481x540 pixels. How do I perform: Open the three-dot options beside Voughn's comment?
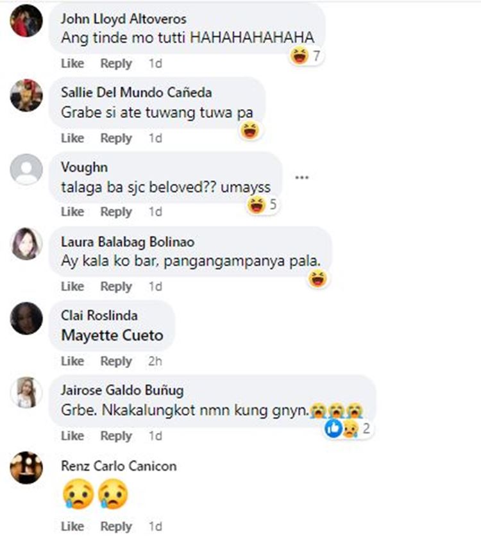[x=301, y=178]
